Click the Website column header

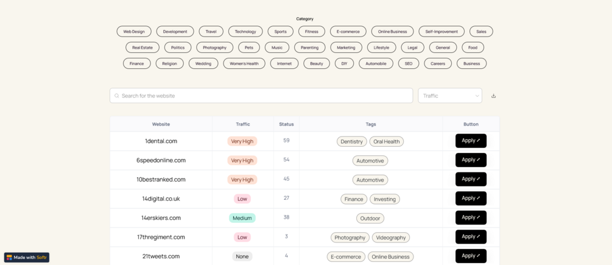[x=161, y=124]
